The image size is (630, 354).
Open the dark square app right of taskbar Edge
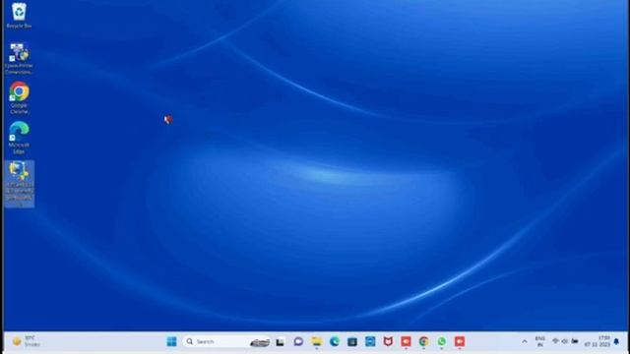tap(352, 341)
